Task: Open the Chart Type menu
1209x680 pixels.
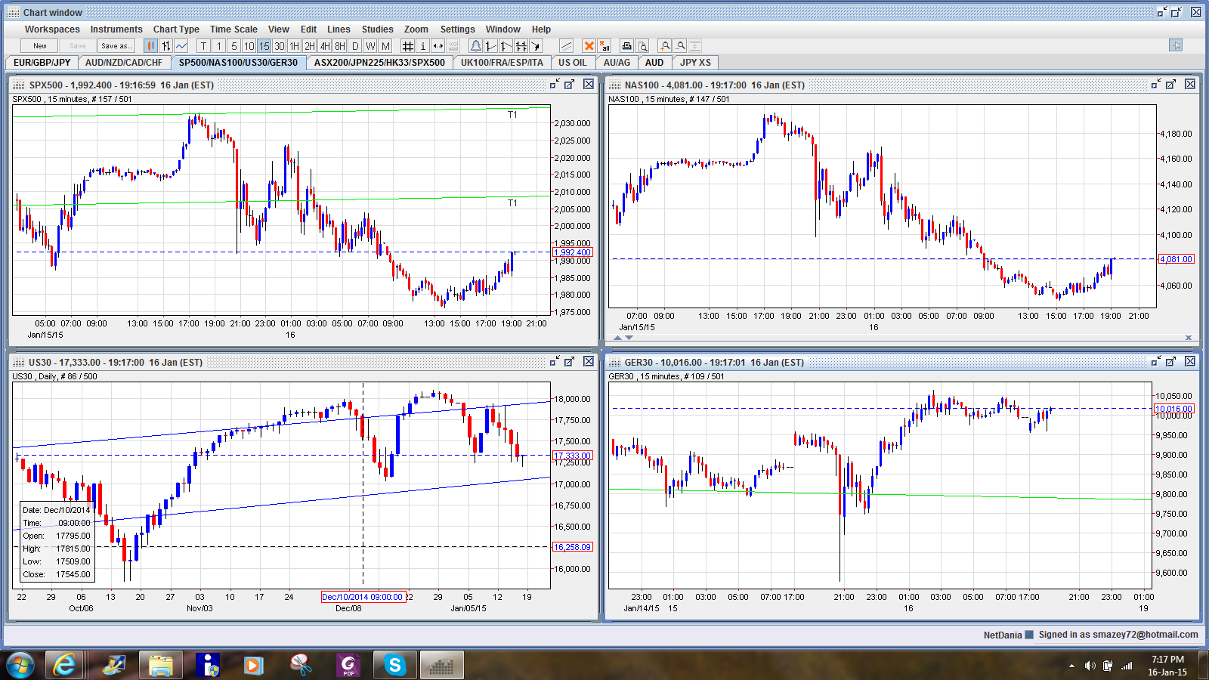Action: [176, 29]
